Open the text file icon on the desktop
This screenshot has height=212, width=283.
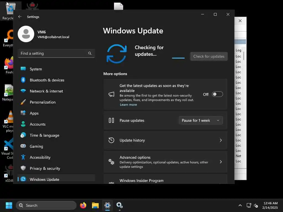click(118, 6)
